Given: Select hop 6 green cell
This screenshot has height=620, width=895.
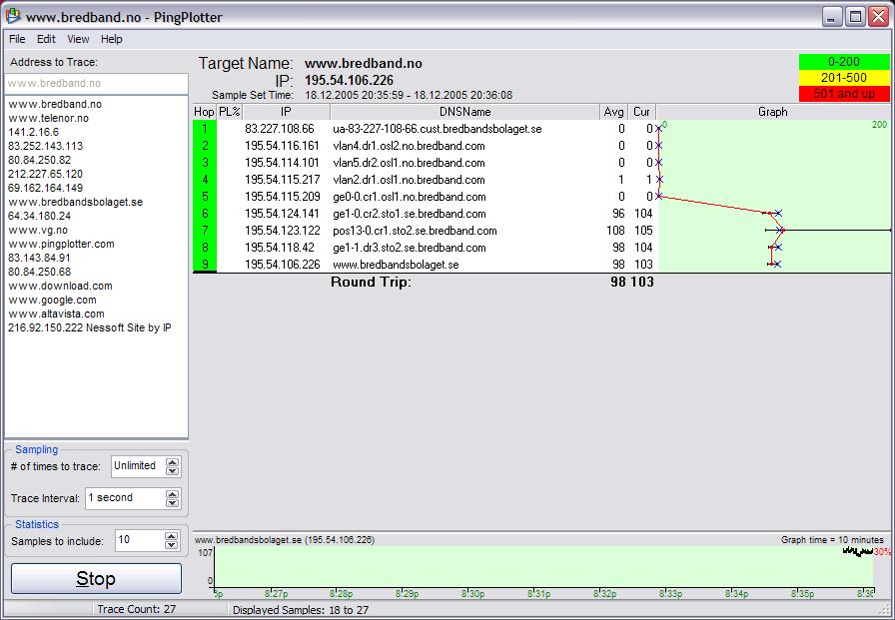Looking at the screenshot, I should [x=205, y=214].
